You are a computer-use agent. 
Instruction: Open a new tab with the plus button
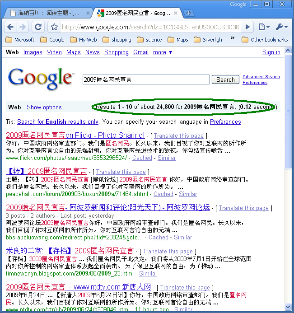click(x=188, y=13)
